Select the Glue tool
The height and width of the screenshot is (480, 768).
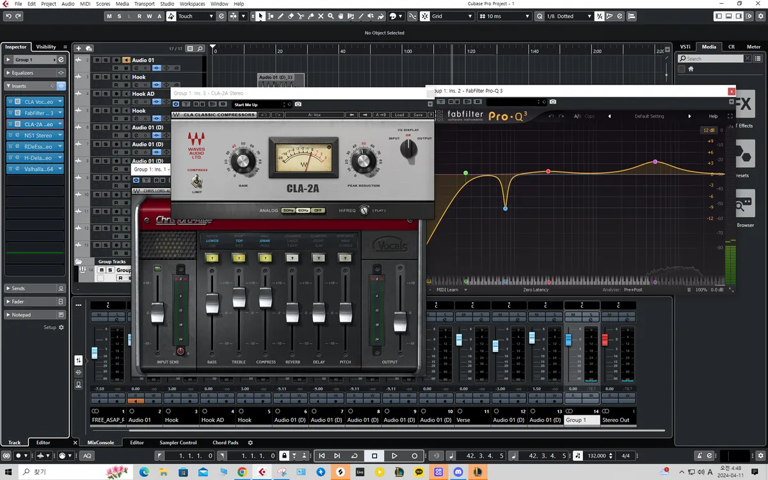[x=311, y=16]
